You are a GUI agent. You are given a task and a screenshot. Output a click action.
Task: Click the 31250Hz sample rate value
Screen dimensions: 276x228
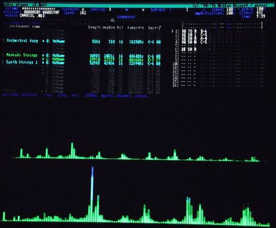pos(136,42)
